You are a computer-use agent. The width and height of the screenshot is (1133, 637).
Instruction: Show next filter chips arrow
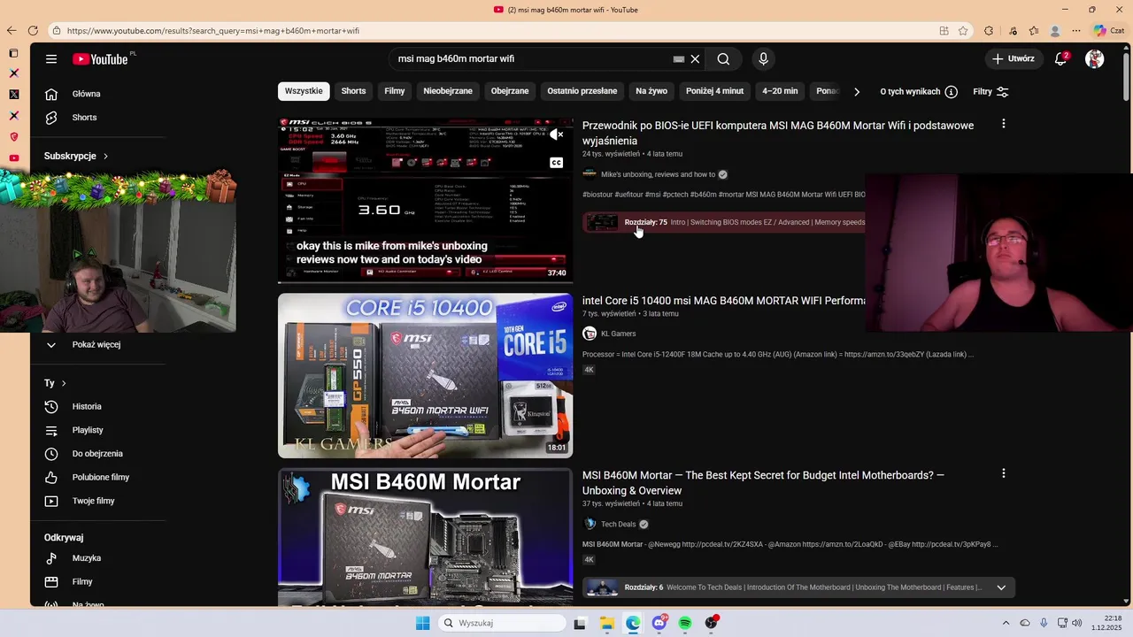pos(856,92)
